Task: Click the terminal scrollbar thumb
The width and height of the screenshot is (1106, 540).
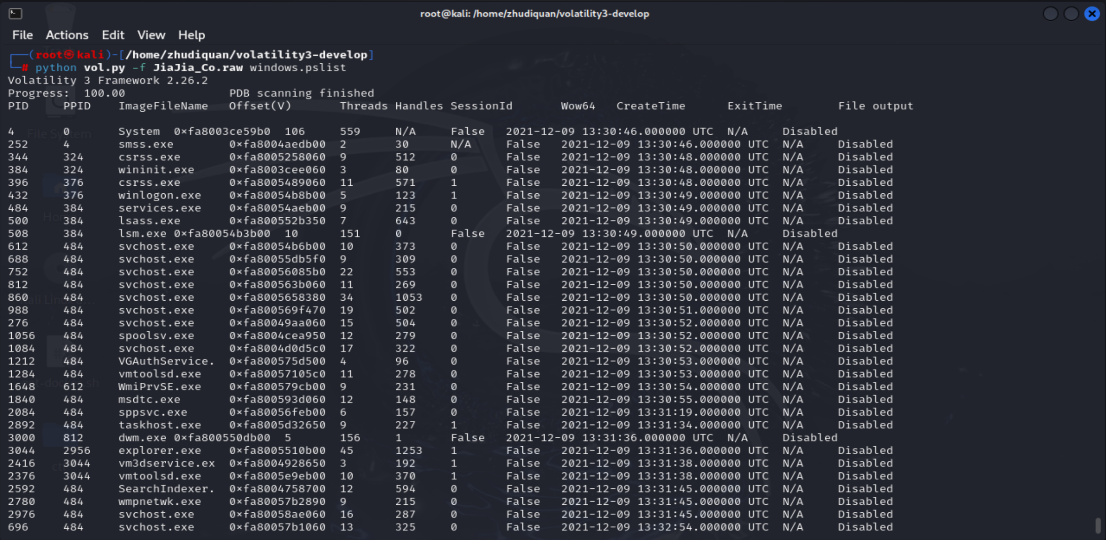Action: click(1098, 525)
